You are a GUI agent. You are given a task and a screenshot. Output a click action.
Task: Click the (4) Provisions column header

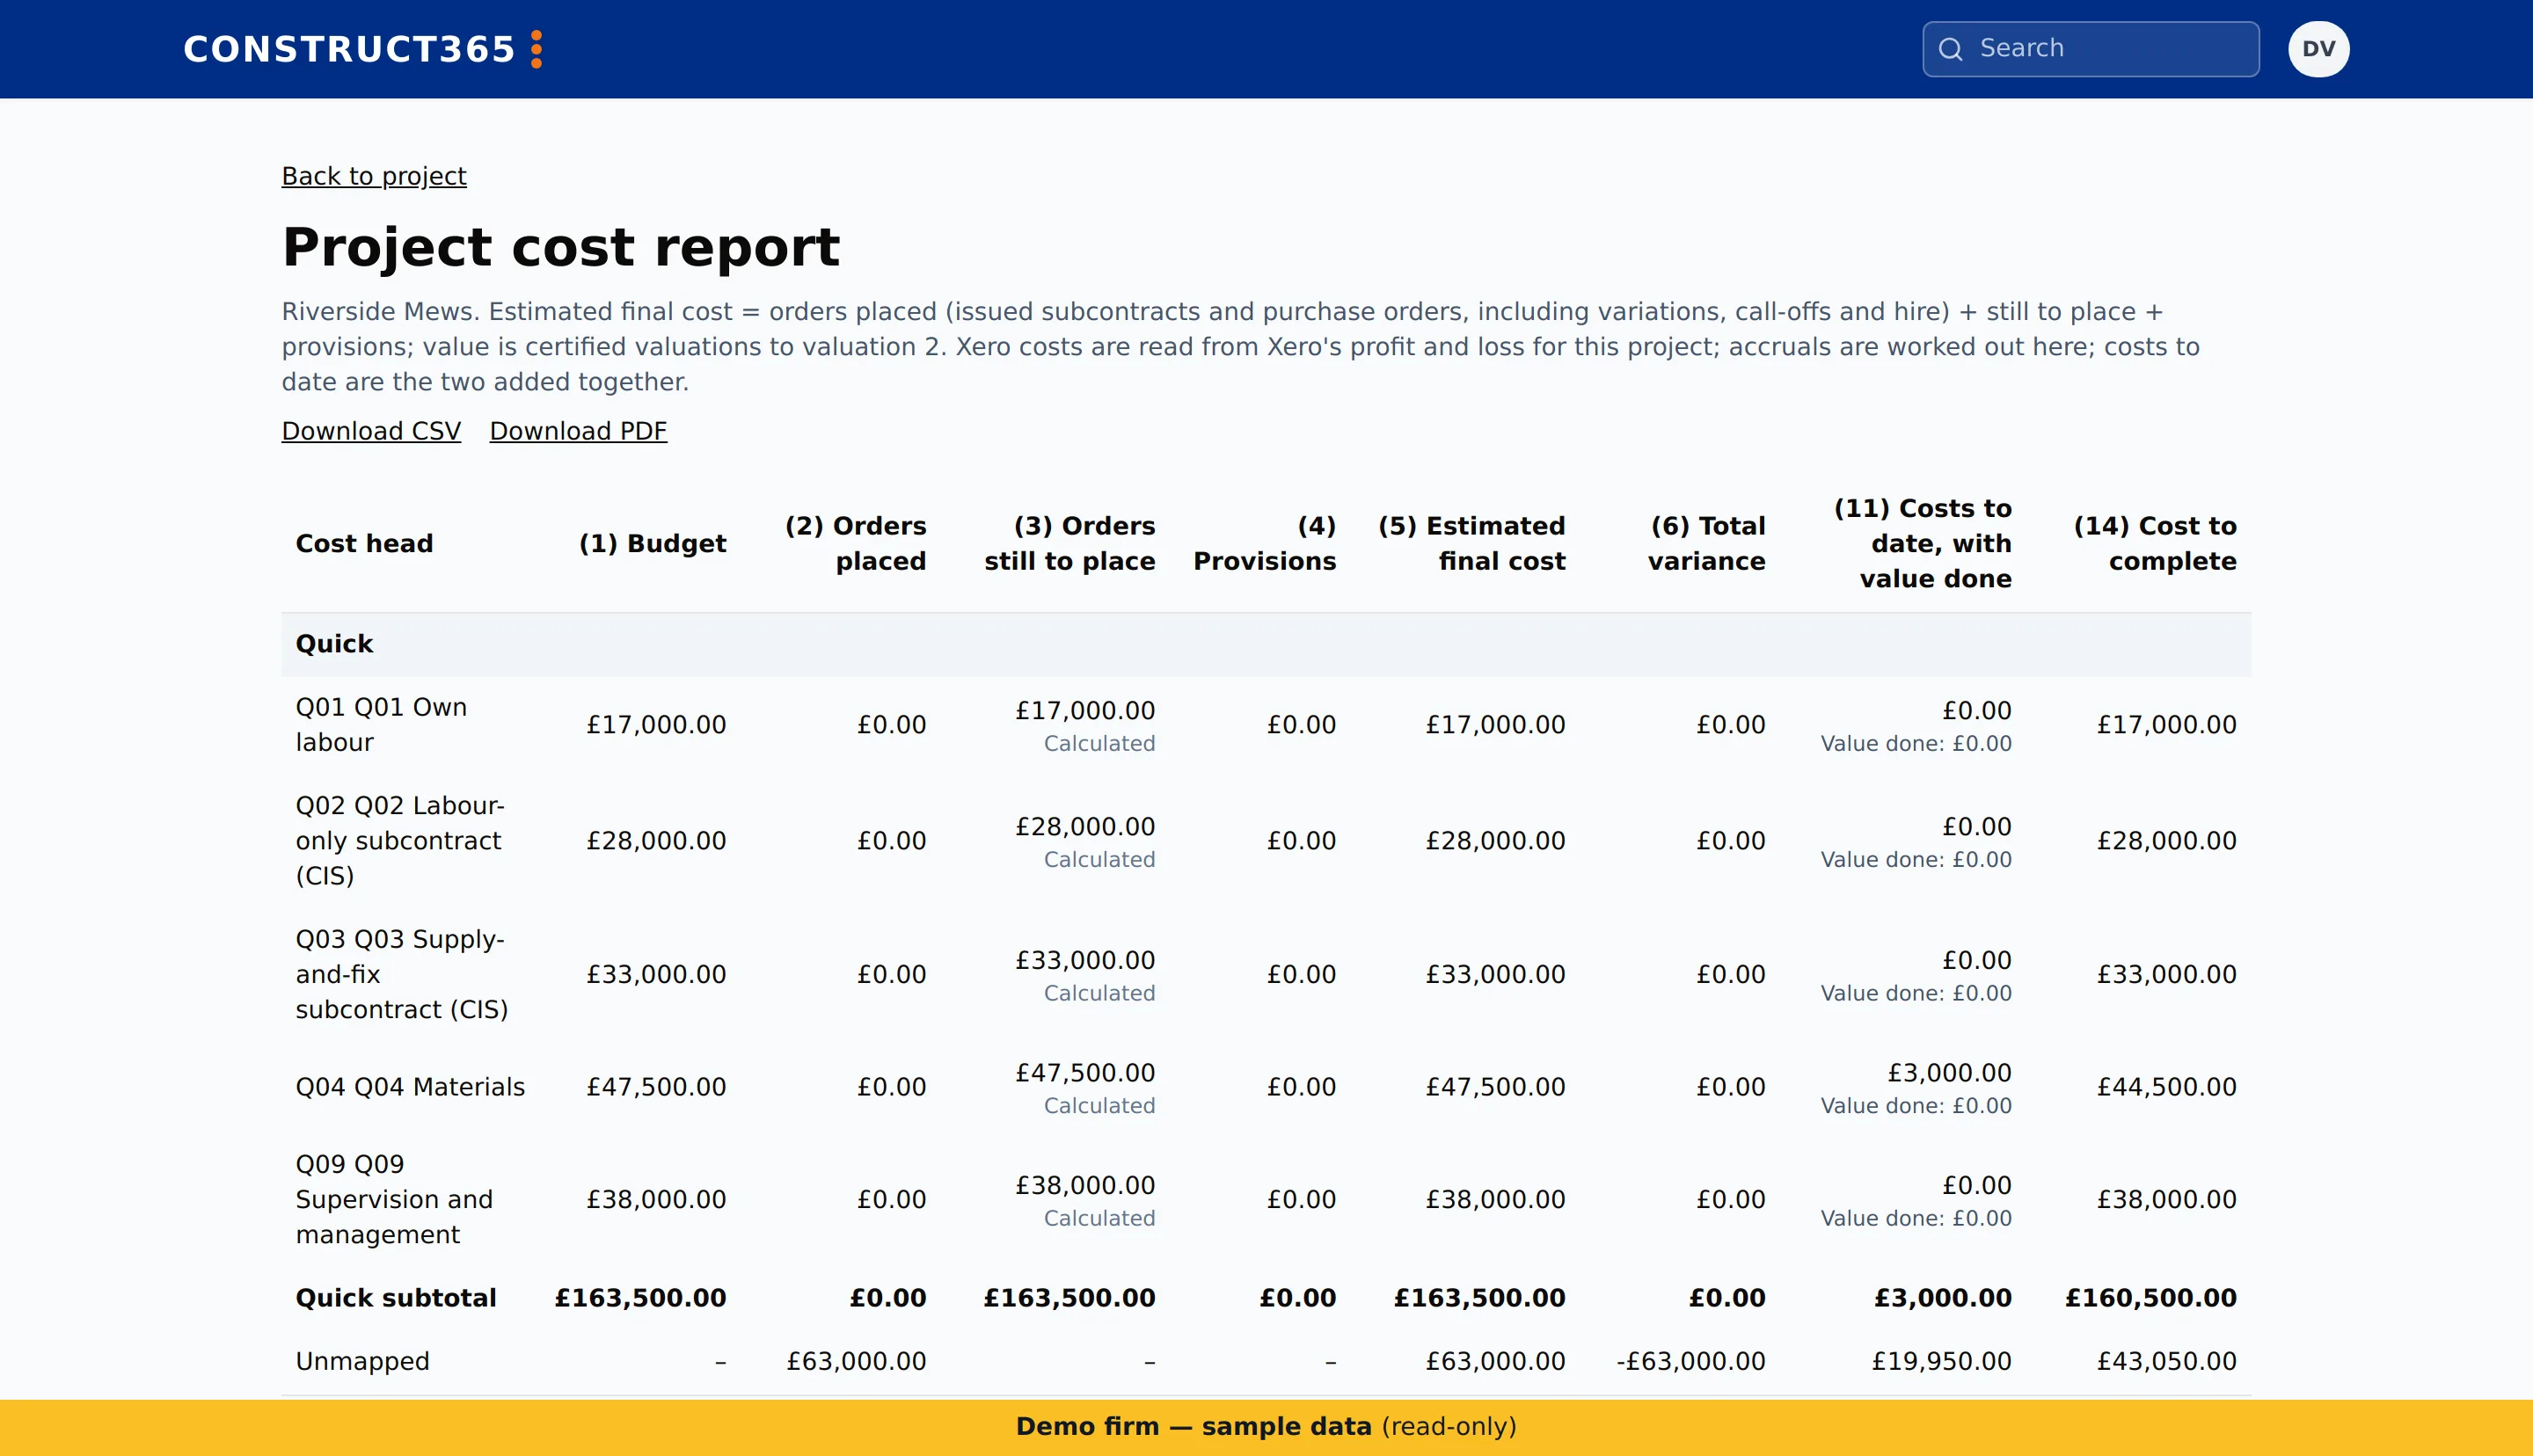[x=1264, y=543]
